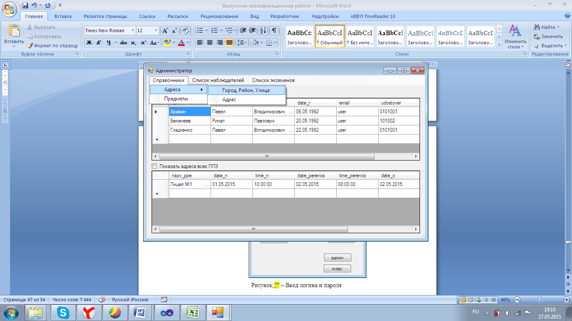Screen dimensions: 572x321
Task: Click the 'Аравин' cell in the table
Action: pos(189,112)
